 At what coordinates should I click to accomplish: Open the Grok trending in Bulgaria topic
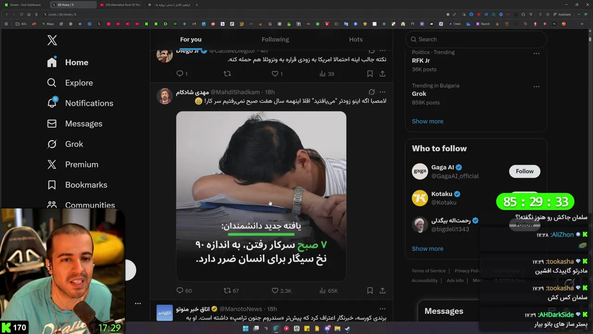click(x=419, y=94)
